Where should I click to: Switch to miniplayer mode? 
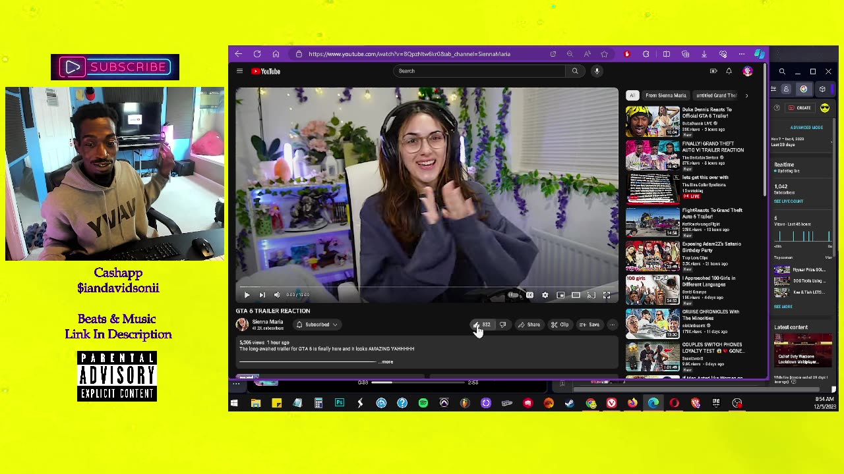coord(560,295)
